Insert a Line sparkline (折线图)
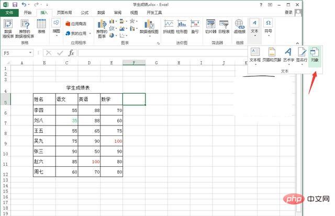This screenshot has width=335, height=216. [x=169, y=27]
